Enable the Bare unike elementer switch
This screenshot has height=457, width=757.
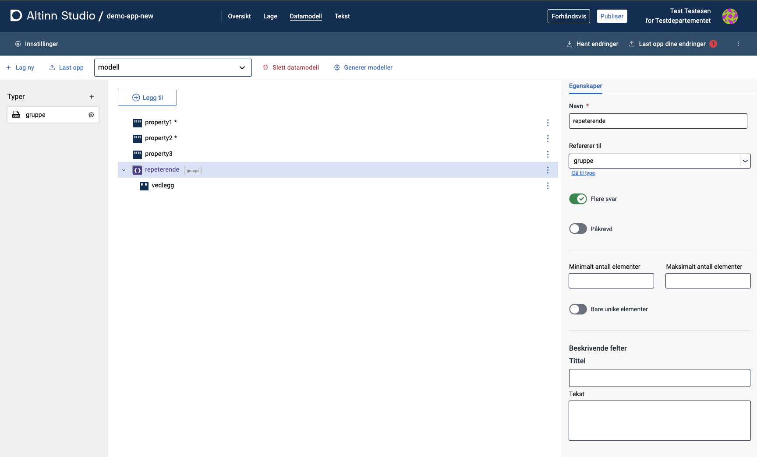tap(578, 309)
